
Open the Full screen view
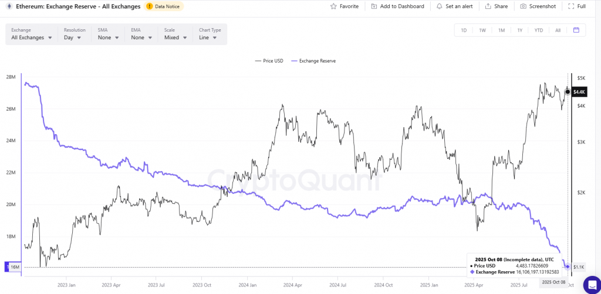pos(572,6)
